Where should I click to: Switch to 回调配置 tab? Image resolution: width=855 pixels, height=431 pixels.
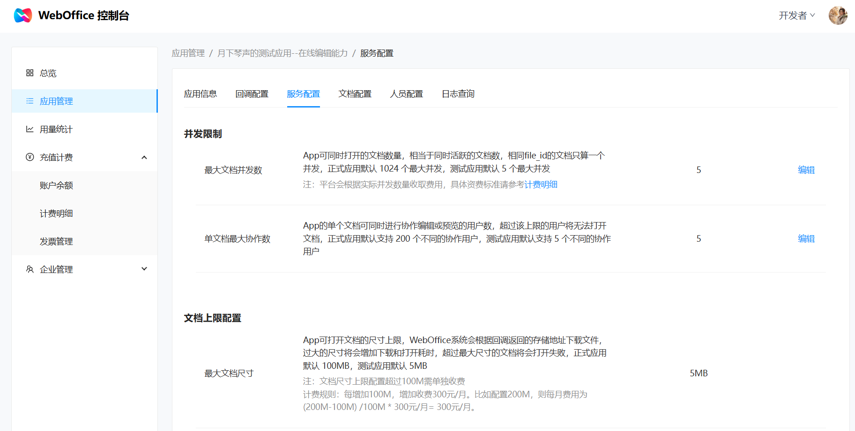tap(252, 94)
